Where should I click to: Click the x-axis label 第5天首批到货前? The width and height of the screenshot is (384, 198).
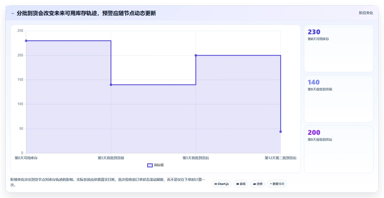click(x=111, y=158)
